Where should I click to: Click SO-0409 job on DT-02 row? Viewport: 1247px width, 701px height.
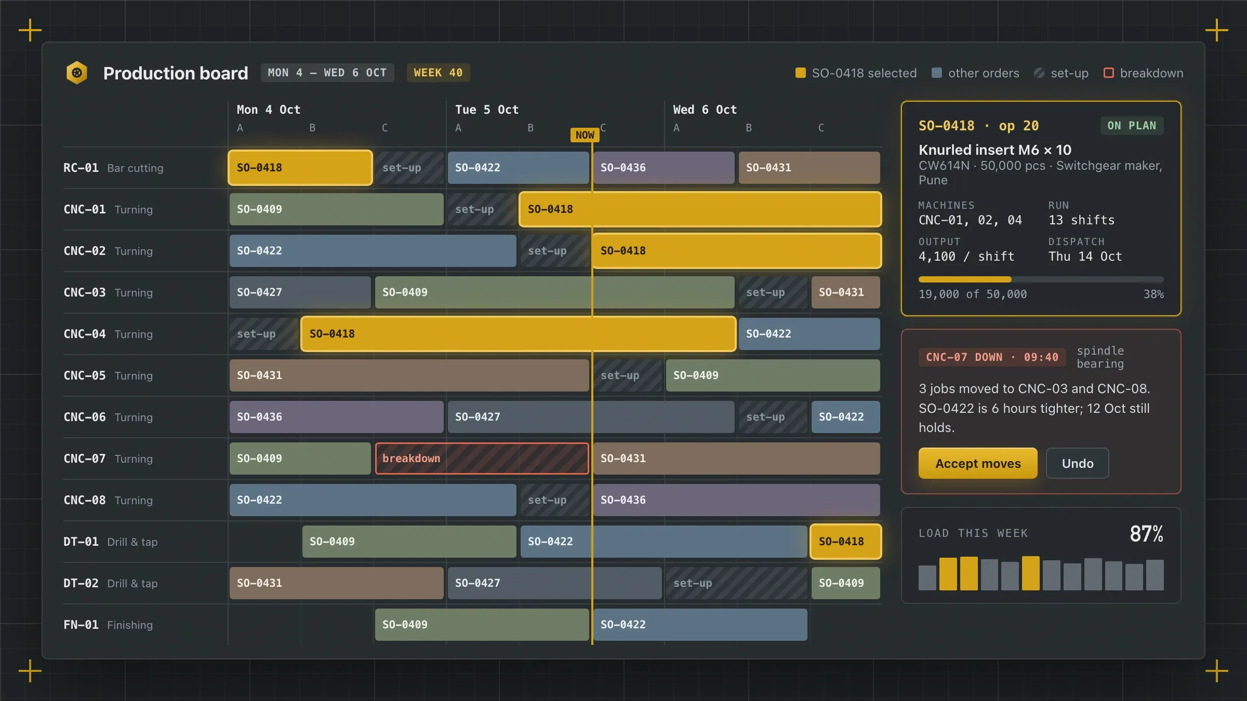point(846,583)
